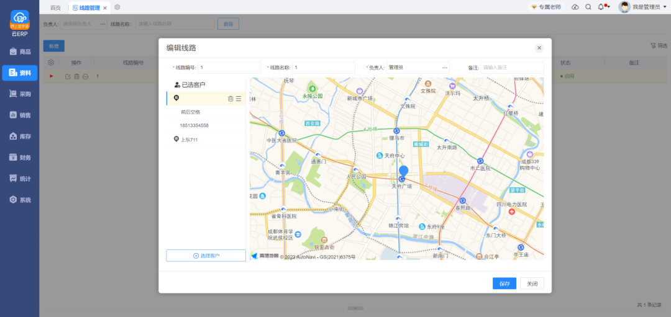The image size is (671, 317).
Task: Open the 销售 sidebar menu
Action: click(20, 115)
